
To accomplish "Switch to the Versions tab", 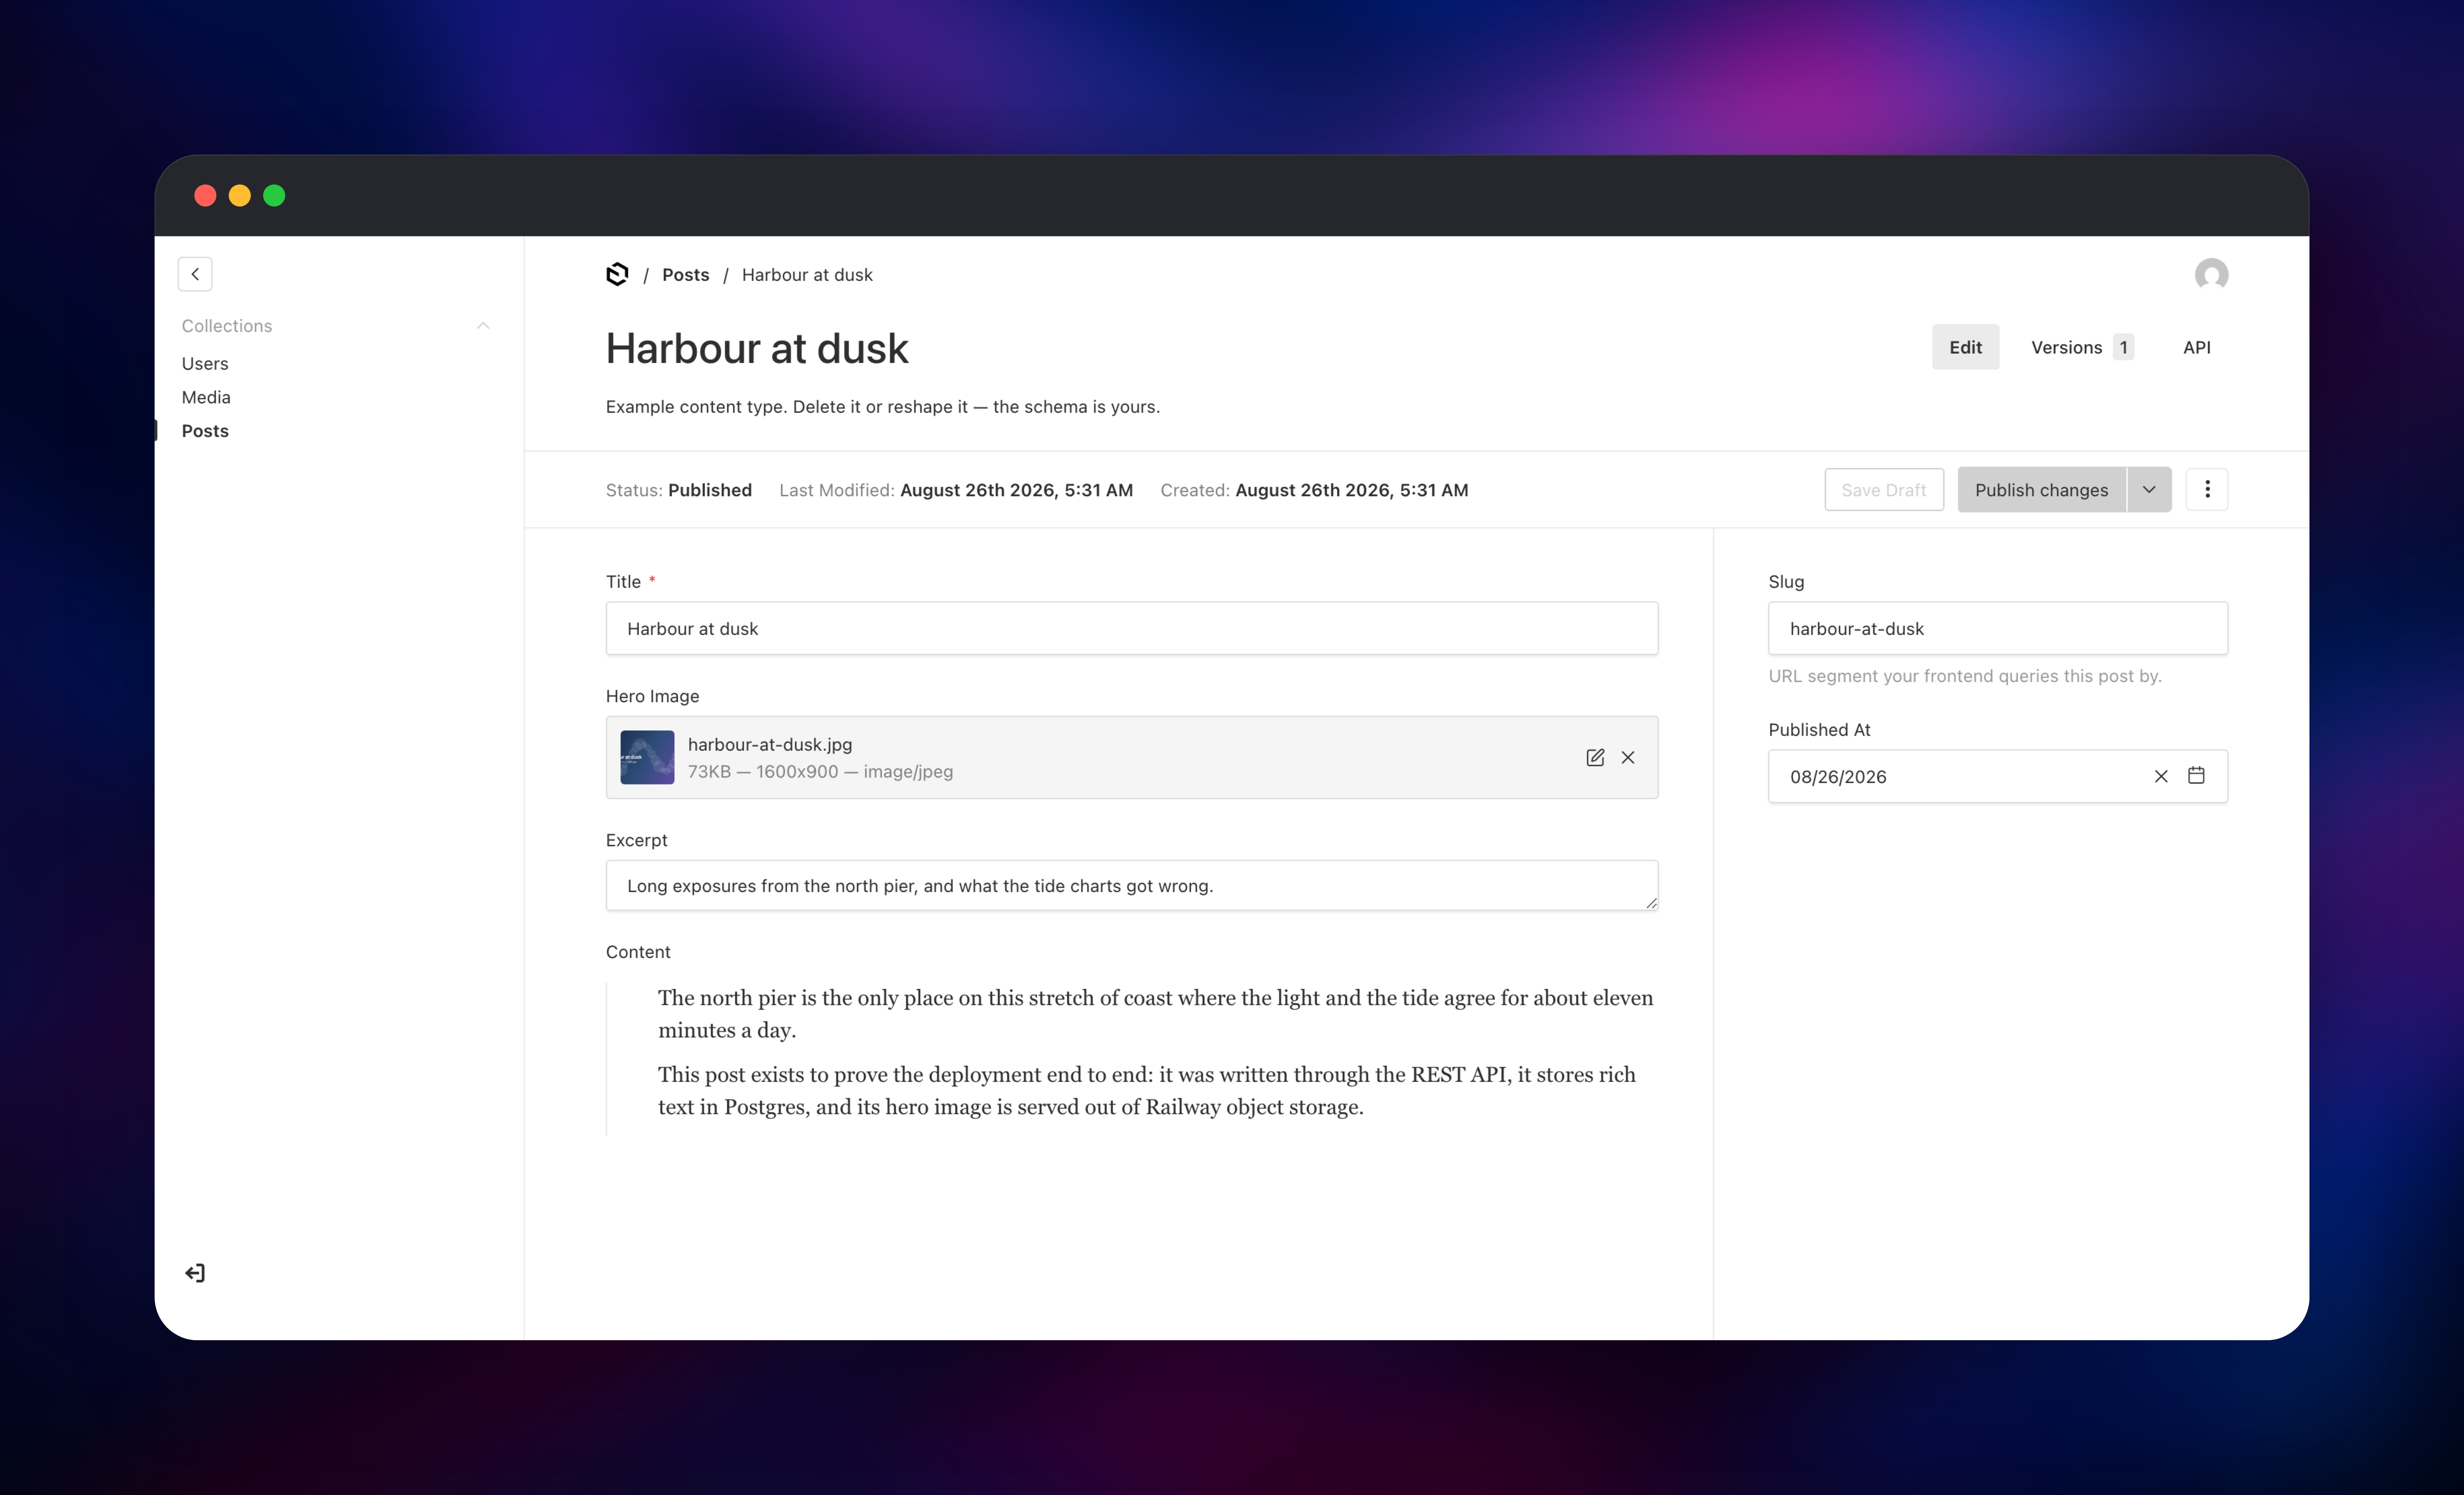I will (2082, 347).
